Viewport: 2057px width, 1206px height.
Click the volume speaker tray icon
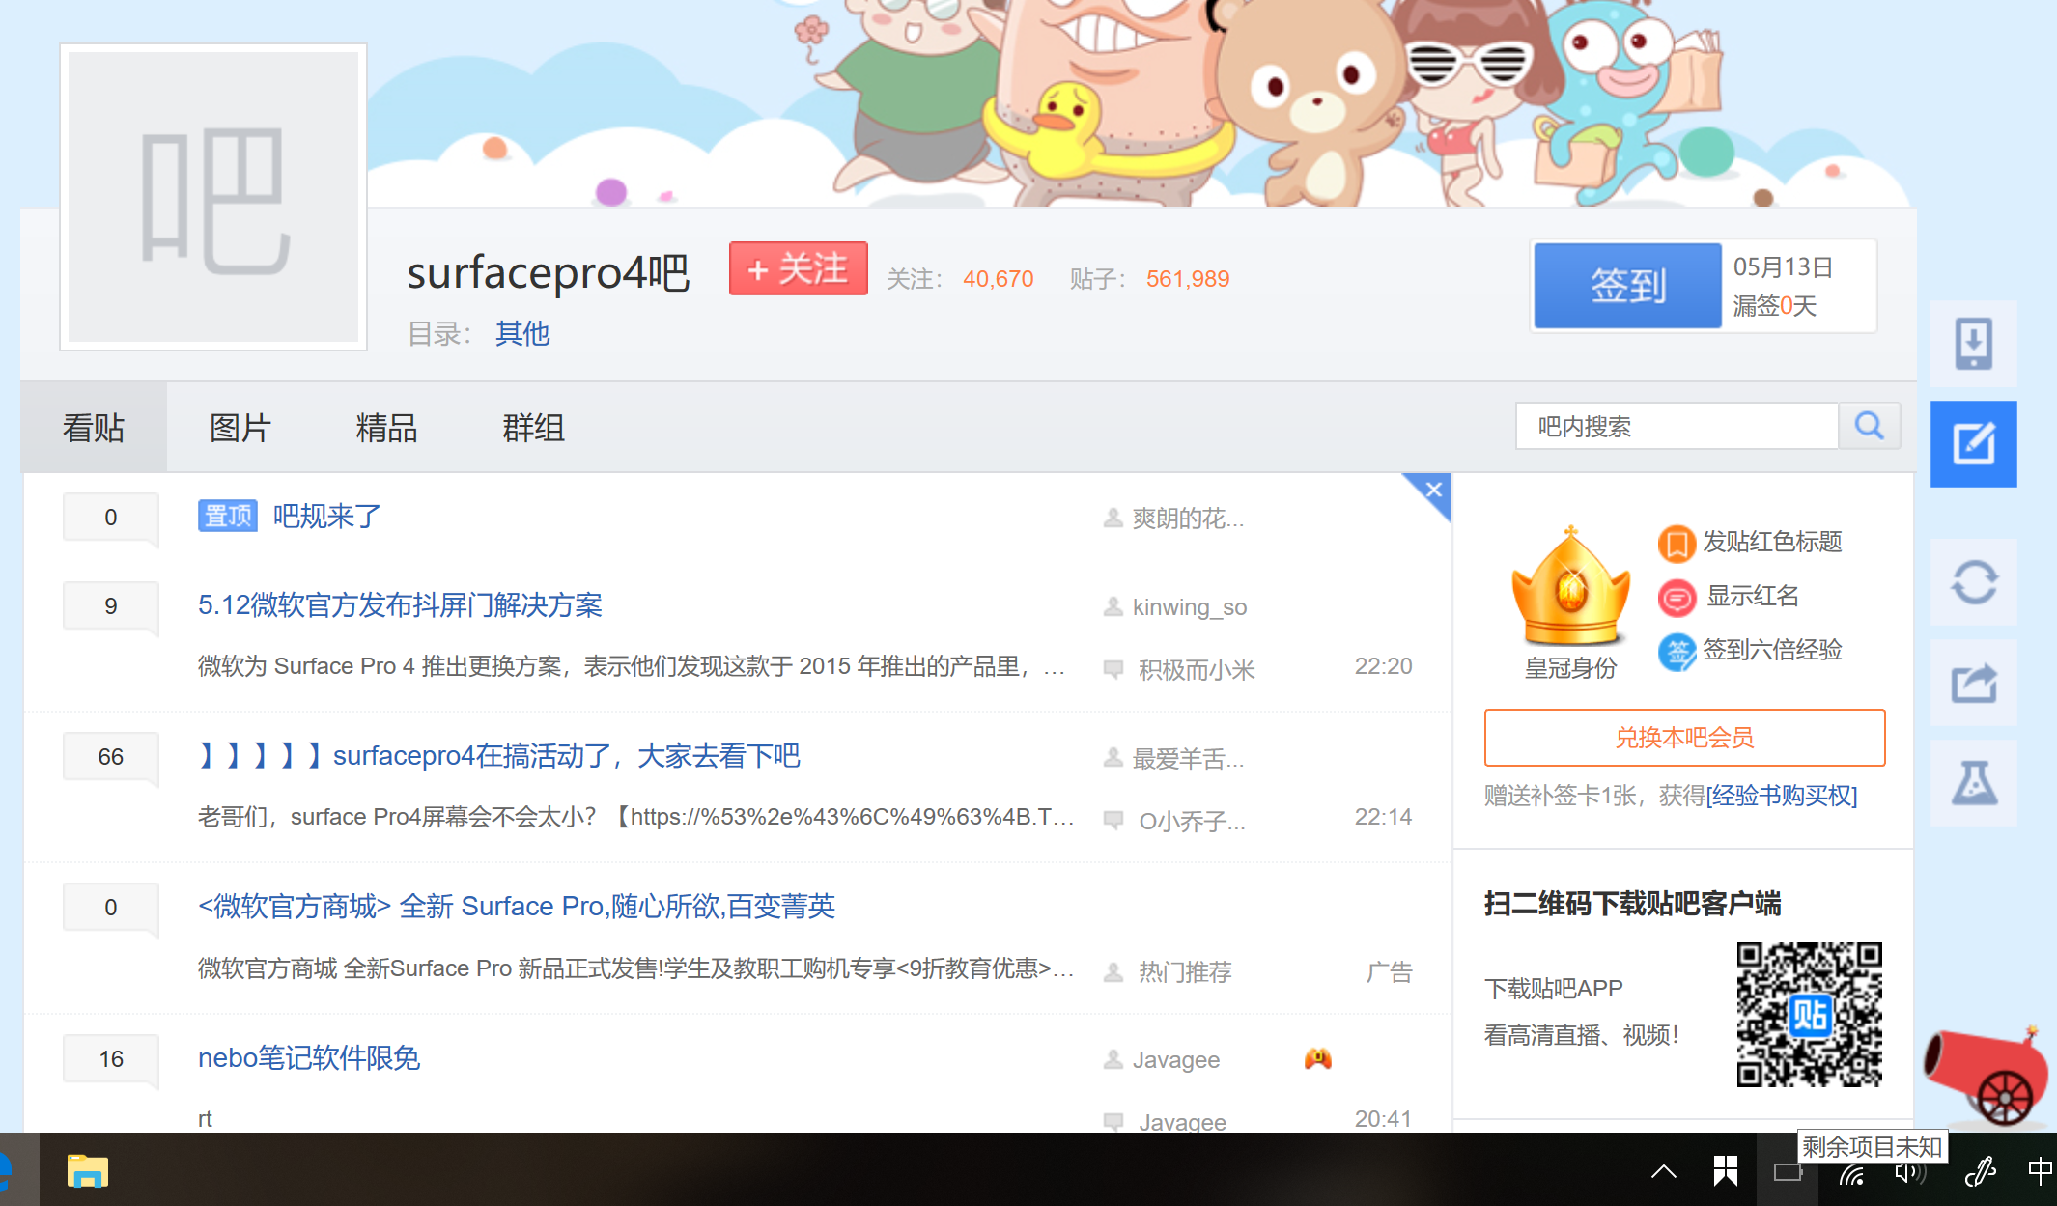pos(1910,1172)
